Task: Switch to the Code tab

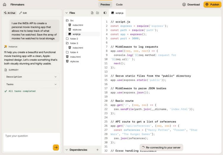Action: coord(119,4)
